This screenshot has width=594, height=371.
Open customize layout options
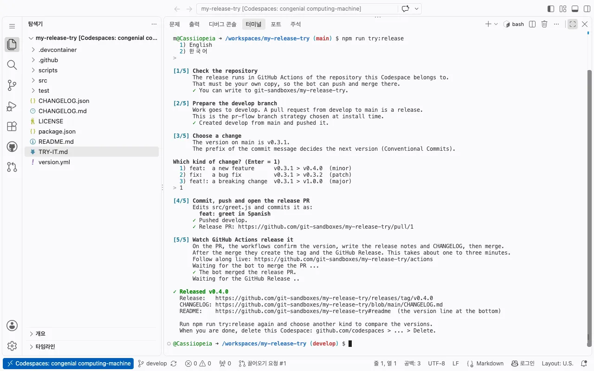point(563,9)
